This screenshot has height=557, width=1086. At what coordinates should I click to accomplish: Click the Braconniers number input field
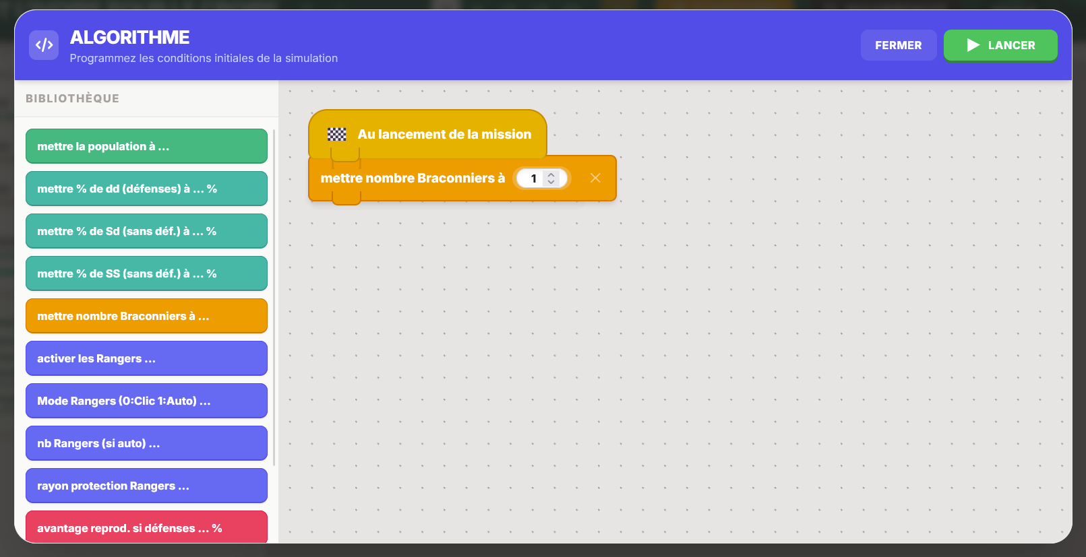click(532, 178)
